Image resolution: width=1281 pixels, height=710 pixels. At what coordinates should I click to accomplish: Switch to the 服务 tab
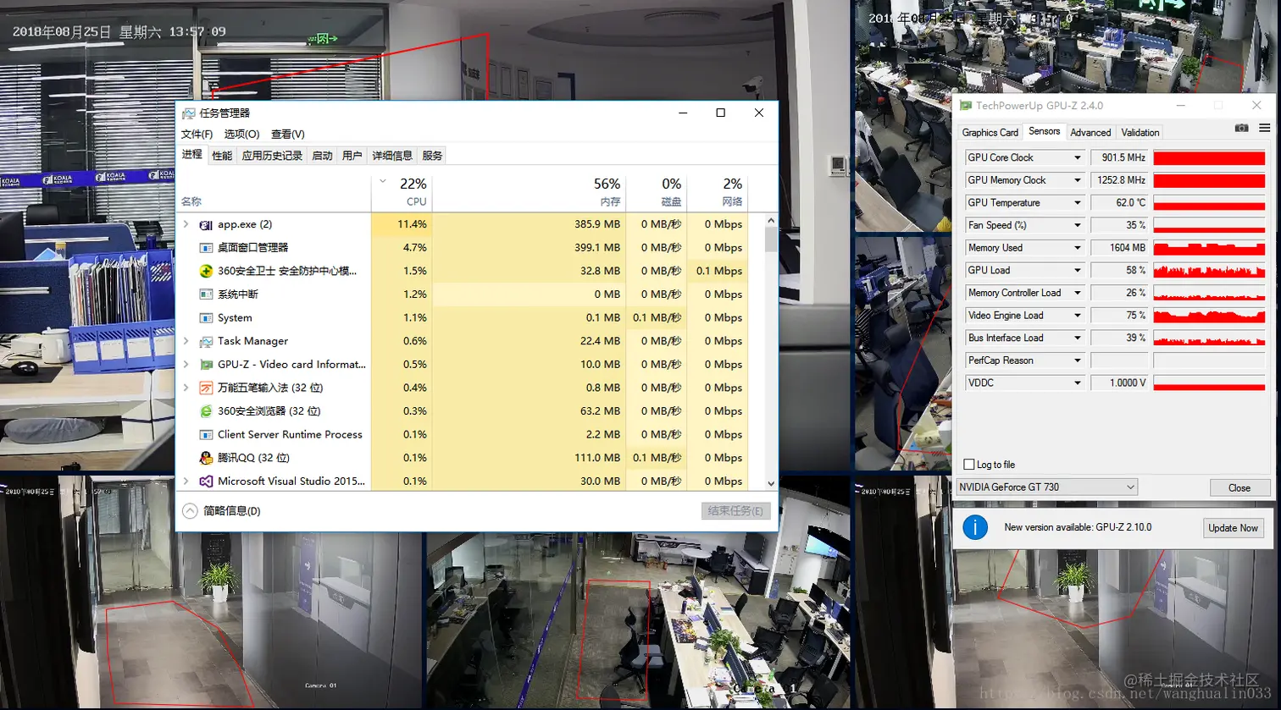pyautogui.click(x=432, y=156)
